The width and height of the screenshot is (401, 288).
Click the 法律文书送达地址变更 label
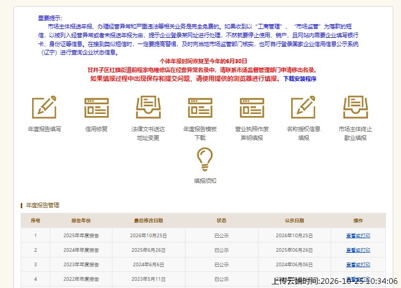148,134
